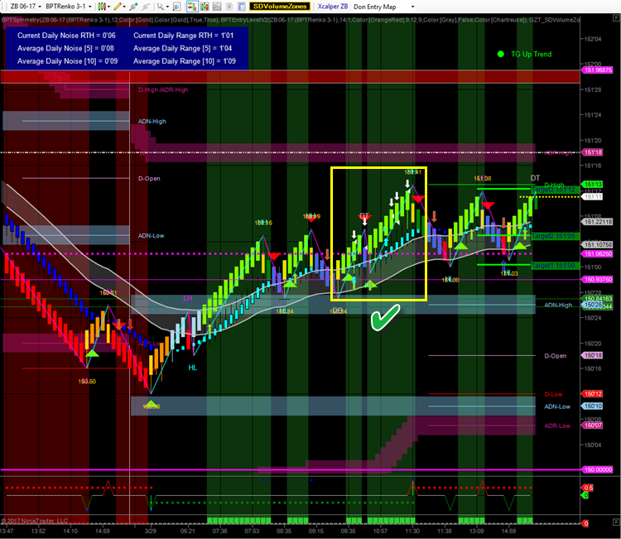
Task: Click the magnifier Data Box icon
Action: coord(176,7)
